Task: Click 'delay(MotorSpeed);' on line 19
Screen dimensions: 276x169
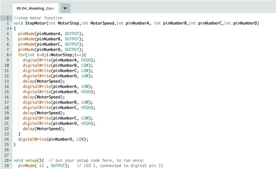Action: 44,113
